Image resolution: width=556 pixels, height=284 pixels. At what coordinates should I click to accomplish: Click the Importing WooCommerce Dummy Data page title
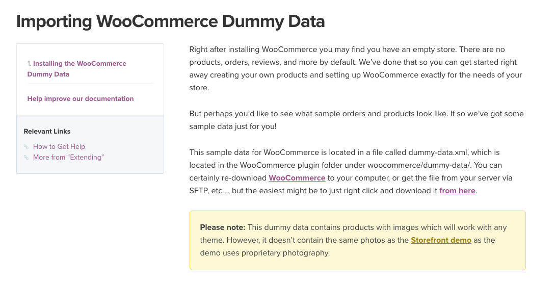(x=171, y=21)
